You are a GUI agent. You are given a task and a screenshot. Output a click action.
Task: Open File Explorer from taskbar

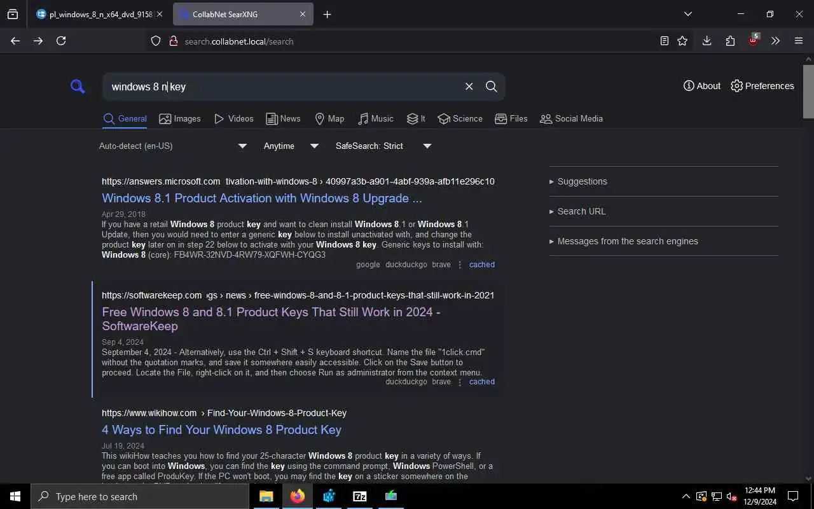pyautogui.click(x=266, y=496)
